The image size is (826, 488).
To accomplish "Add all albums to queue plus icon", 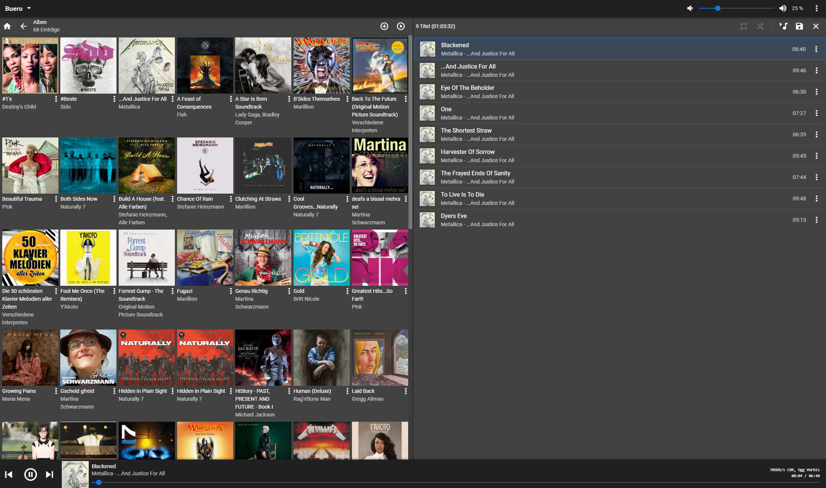I will click(x=384, y=26).
